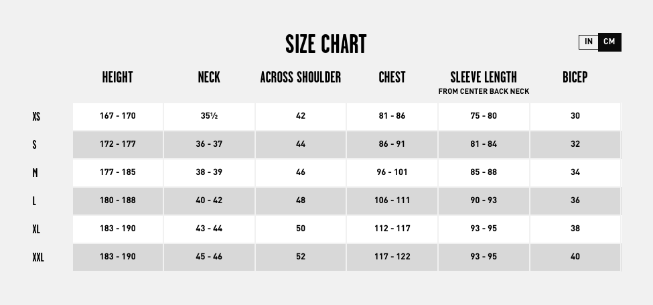Click the XS neck value 35½
The height and width of the screenshot is (305, 653).
(209, 116)
